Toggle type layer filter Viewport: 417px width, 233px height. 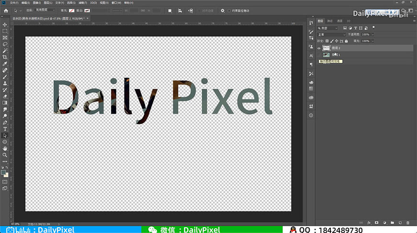[356, 28]
